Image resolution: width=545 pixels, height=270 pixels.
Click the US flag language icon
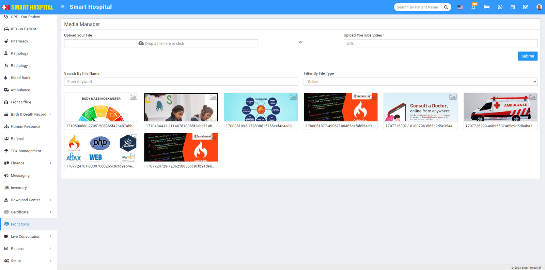460,7
